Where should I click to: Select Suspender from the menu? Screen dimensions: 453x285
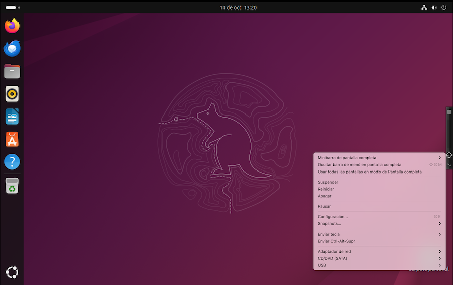point(328,182)
